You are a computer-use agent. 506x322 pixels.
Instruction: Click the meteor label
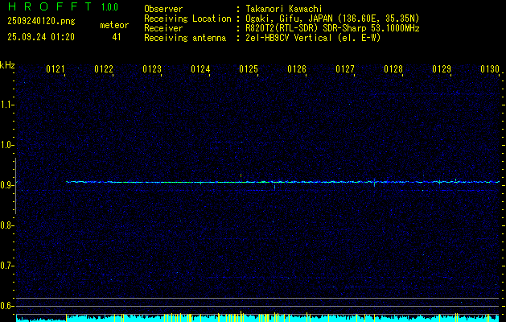pyautogui.click(x=114, y=25)
